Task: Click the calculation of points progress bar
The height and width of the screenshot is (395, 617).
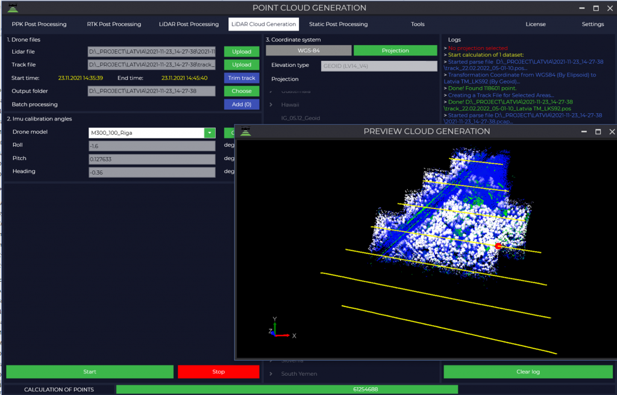Action: 365,390
